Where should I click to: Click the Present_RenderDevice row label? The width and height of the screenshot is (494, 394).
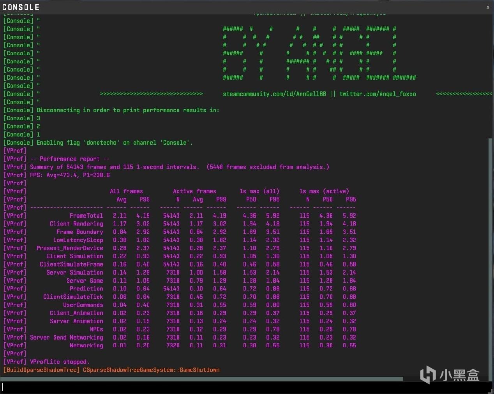pyautogui.click(x=70, y=248)
